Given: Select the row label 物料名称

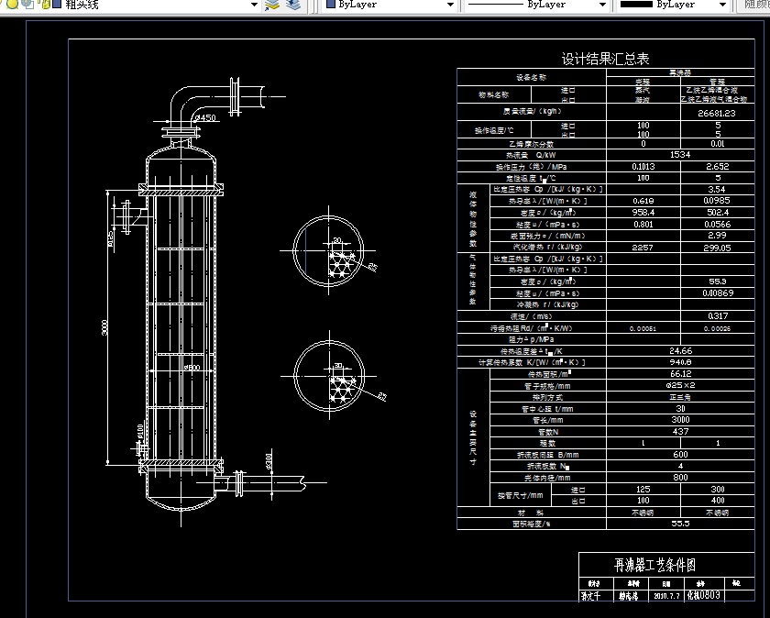Looking at the screenshot, I should [493, 94].
